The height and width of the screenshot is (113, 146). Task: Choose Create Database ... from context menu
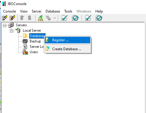pos(67,49)
